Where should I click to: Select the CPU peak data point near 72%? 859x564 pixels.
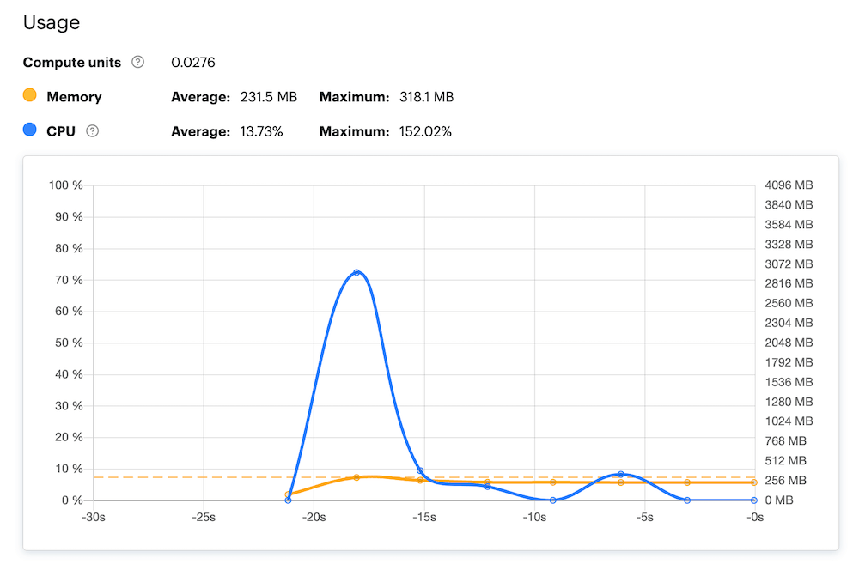click(356, 272)
